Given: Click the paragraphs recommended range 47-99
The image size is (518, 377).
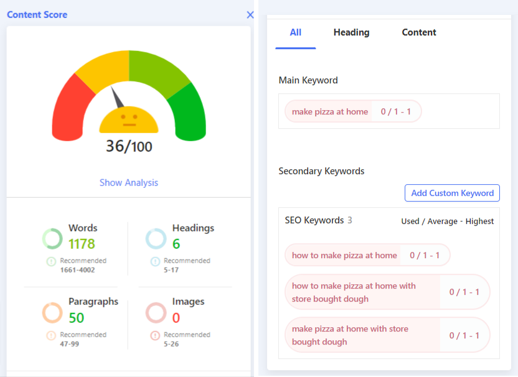Looking at the screenshot, I should click(69, 344).
